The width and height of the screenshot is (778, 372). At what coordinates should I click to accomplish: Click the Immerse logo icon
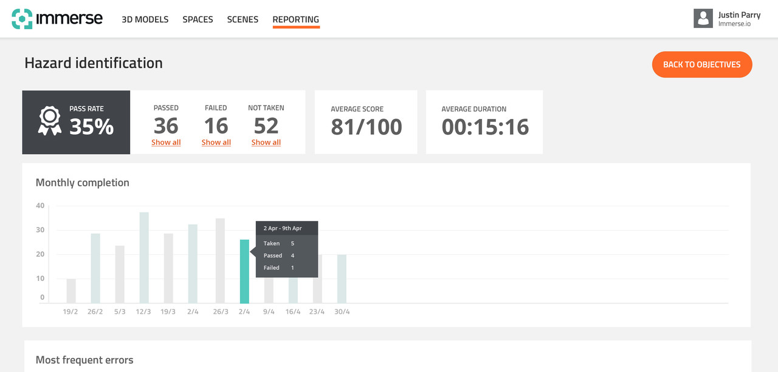[22, 19]
